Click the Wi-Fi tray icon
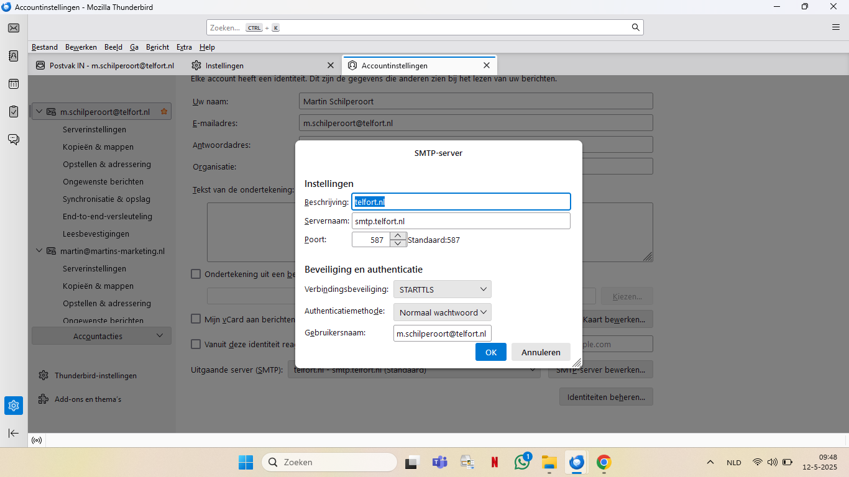Screen dimensions: 849x477 click(757, 462)
